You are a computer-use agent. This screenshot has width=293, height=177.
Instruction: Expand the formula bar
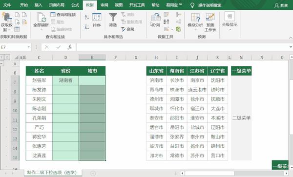coord(291,47)
